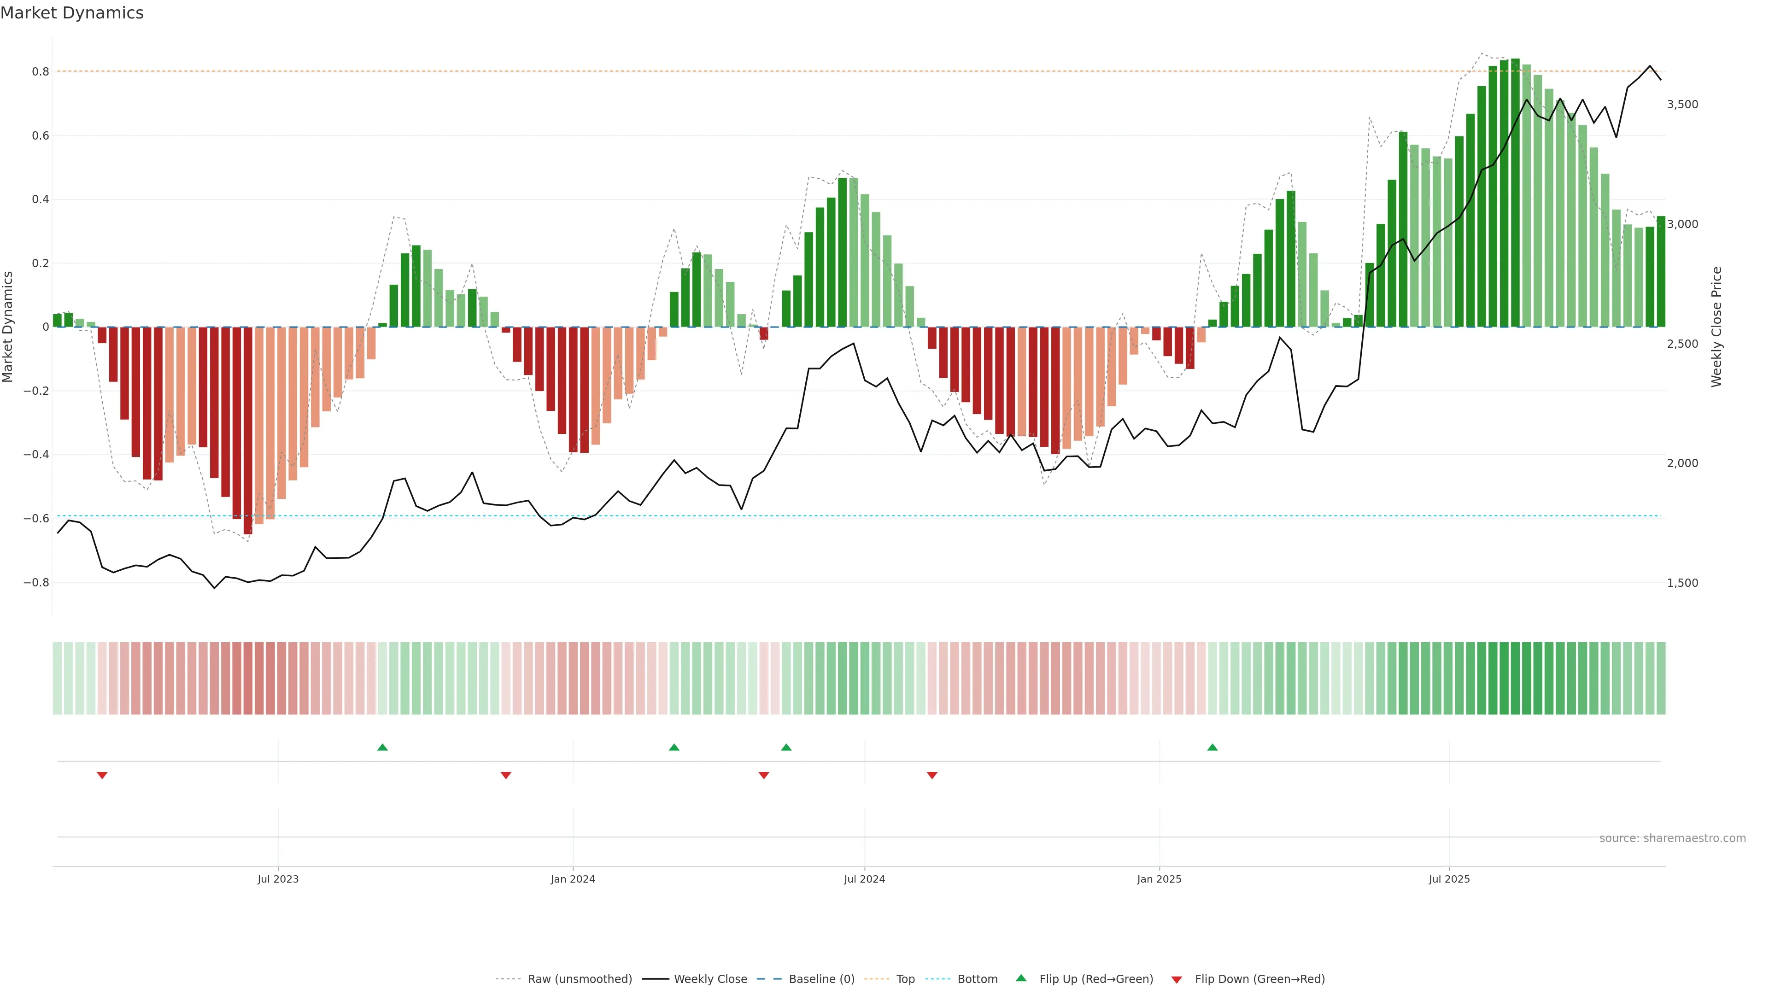Click the first green flip-up triangle marker

pos(382,747)
